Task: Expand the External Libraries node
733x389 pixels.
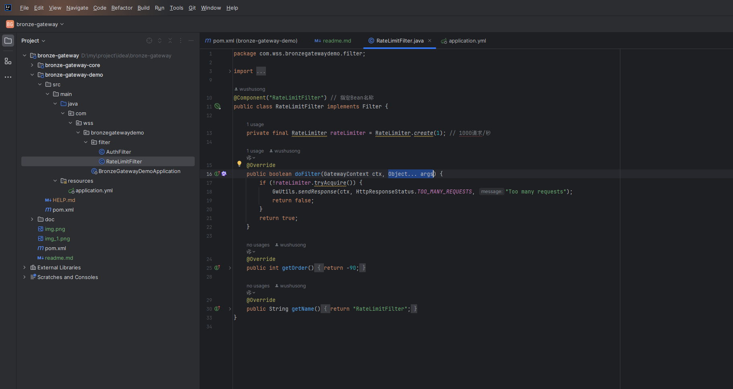Action: coord(25,267)
